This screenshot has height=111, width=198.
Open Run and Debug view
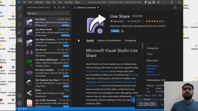click(19, 32)
